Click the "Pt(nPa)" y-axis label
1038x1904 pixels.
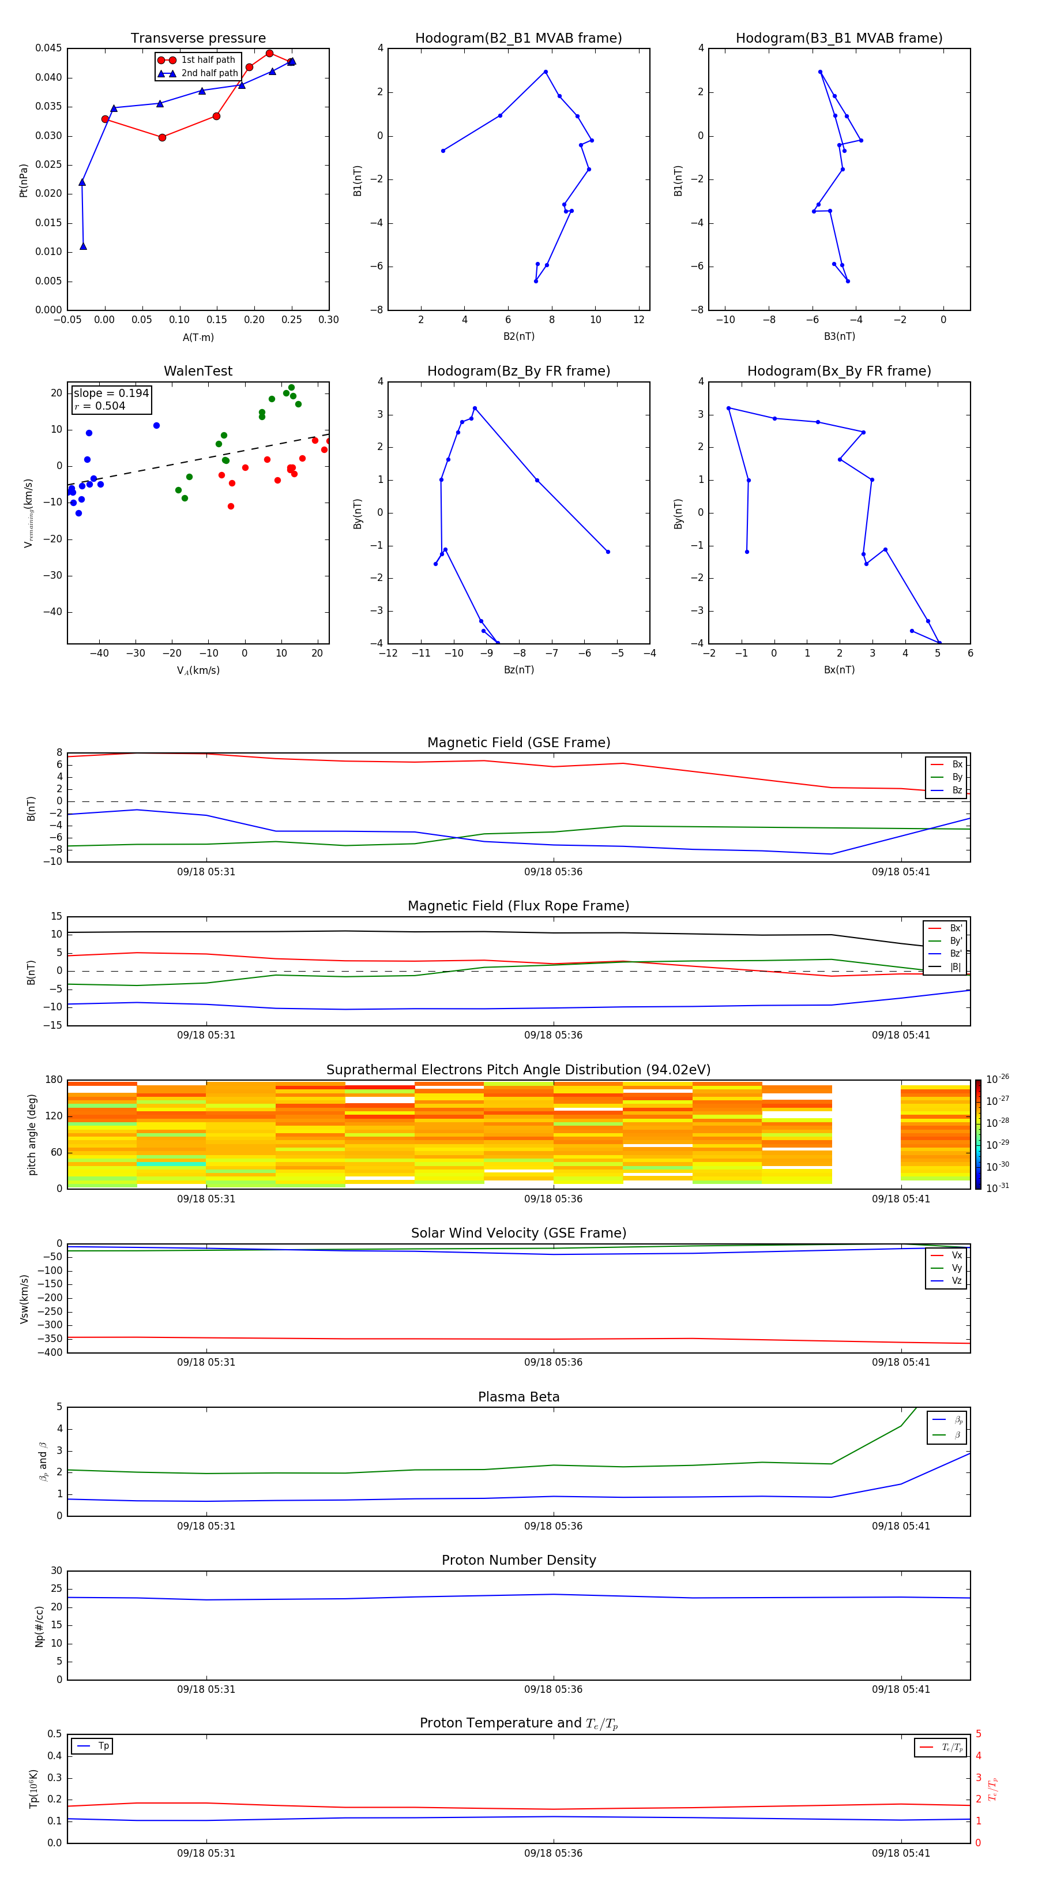[23, 181]
